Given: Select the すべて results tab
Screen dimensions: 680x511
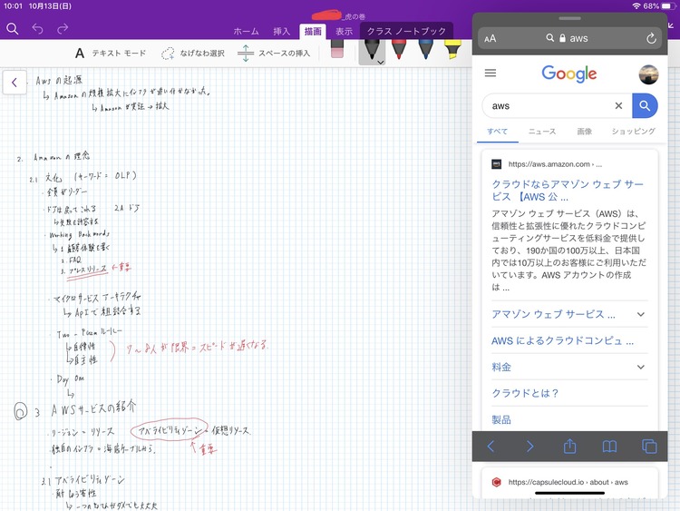Looking at the screenshot, I should pos(497,131).
